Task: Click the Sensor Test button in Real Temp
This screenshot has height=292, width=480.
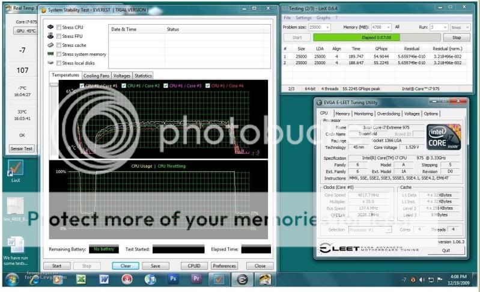Action: pyautogui.click(x=22, y=148)
